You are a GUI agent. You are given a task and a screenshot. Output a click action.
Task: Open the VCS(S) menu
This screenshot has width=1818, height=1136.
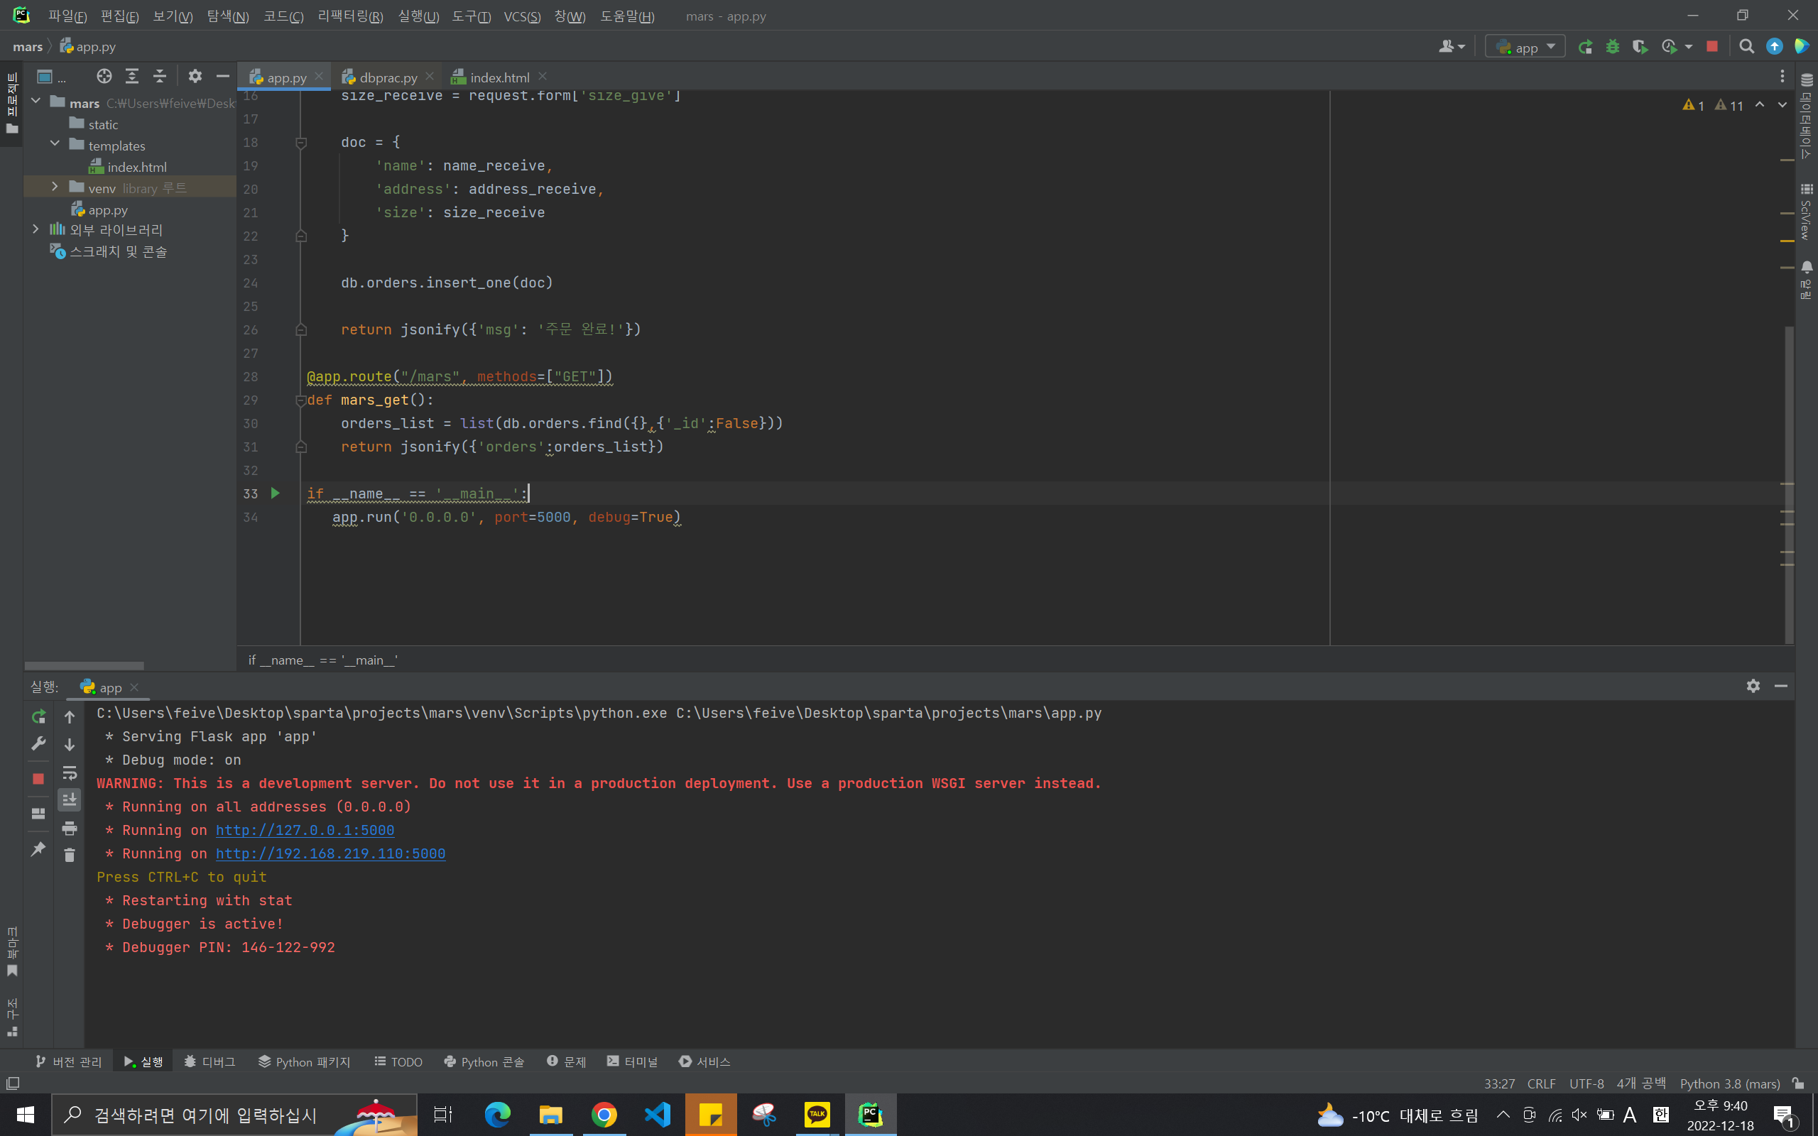pyautogui.click(x=522, y=16)
